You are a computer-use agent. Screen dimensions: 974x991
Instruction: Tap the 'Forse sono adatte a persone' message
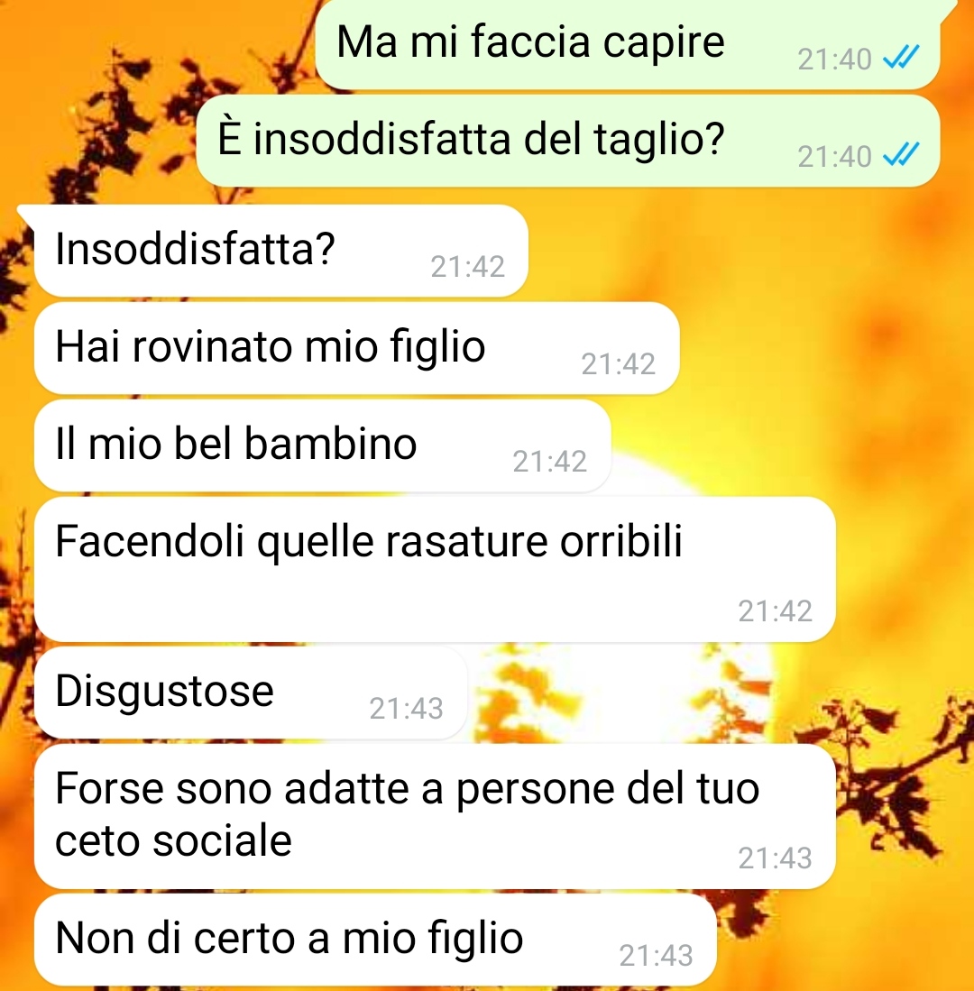tap(435, 817)
